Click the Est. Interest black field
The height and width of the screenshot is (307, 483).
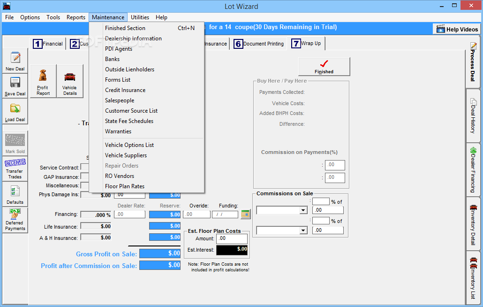[232, 250]
